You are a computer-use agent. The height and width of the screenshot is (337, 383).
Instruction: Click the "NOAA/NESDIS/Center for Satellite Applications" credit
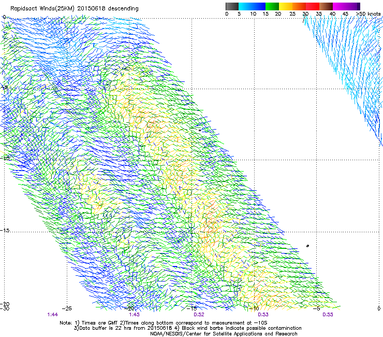click(x=224, y=334)
